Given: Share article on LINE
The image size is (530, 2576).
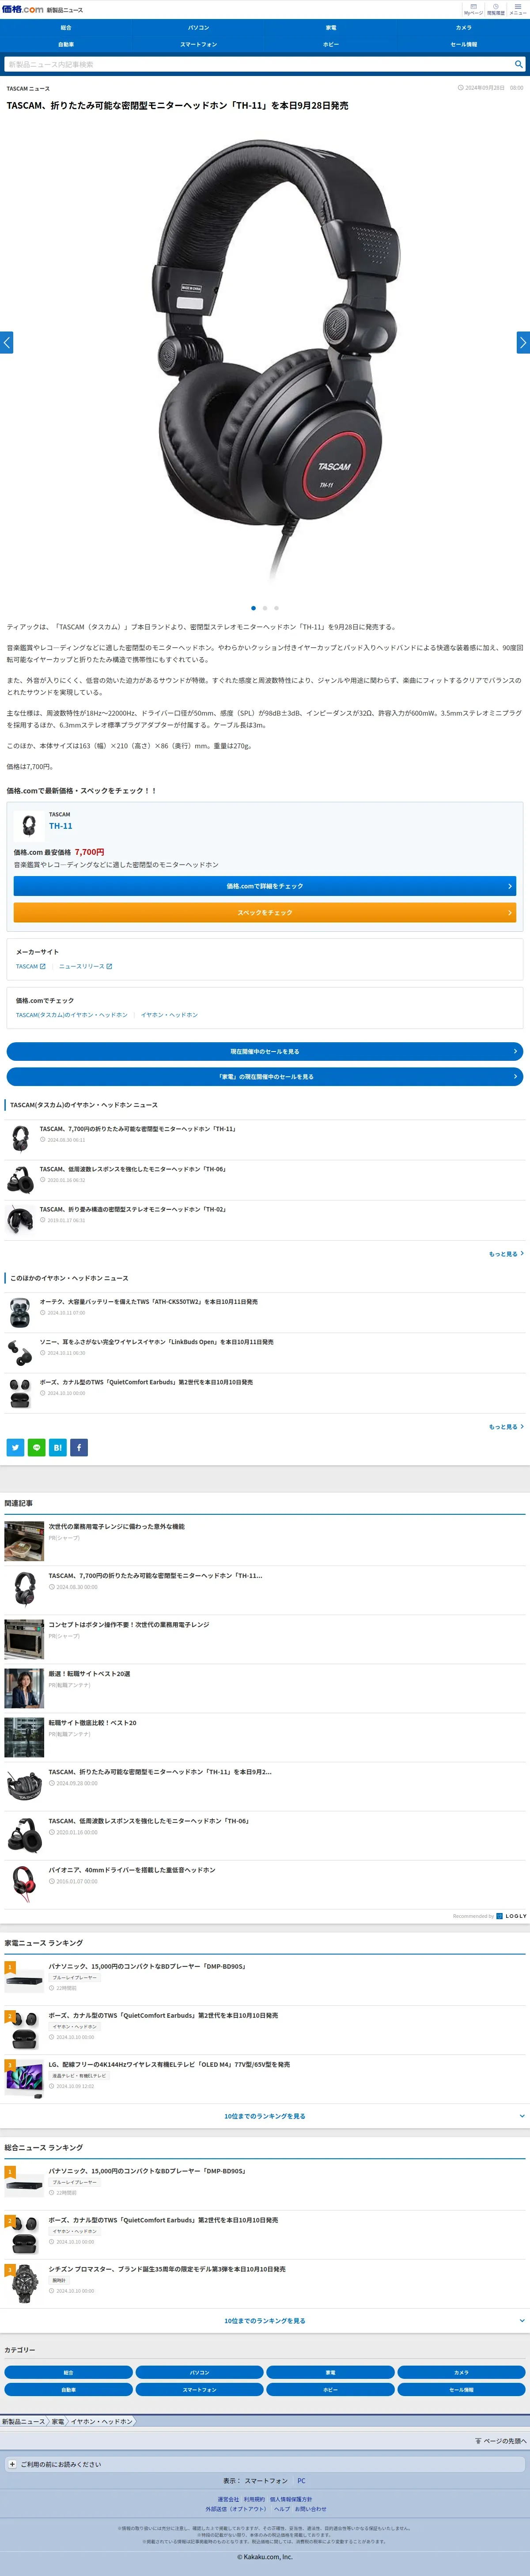Looking at the screenshot, I should point(36,1447).
